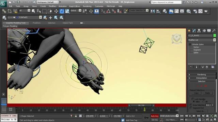Open the Animation menu
Viewport: 218px width, 122px height.
coord(63,6)
